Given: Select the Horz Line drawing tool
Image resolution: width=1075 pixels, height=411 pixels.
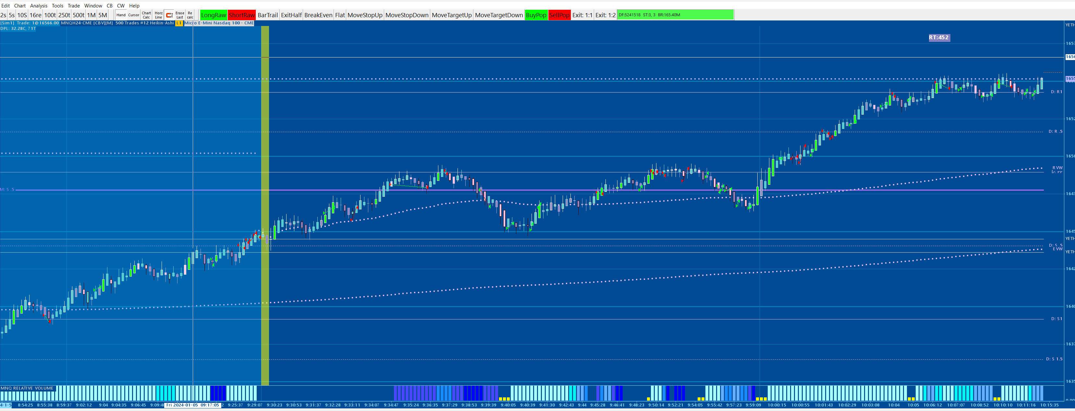Looking at the screenshot, I should [x=158, y=15].
